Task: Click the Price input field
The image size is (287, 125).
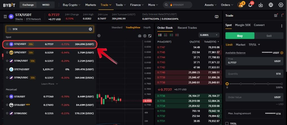Action: tap(254, 61)
